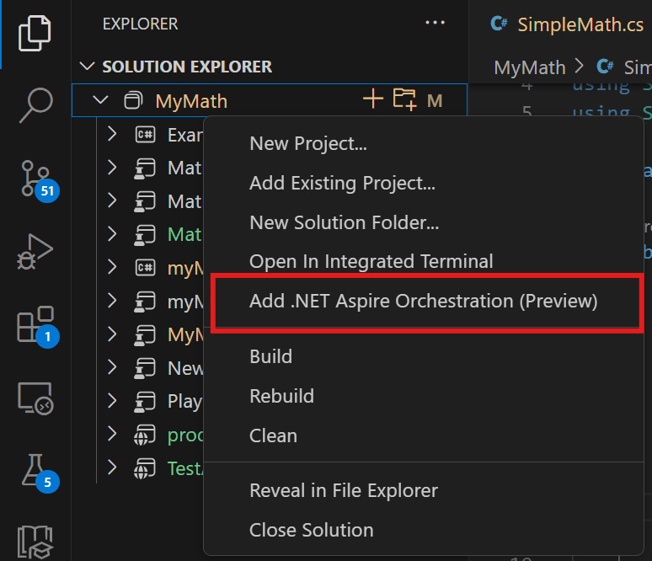Screen dimensions: 652x561
Task: Click the Explorer more actions ellipsis
Action: click(x=435, y=23)
